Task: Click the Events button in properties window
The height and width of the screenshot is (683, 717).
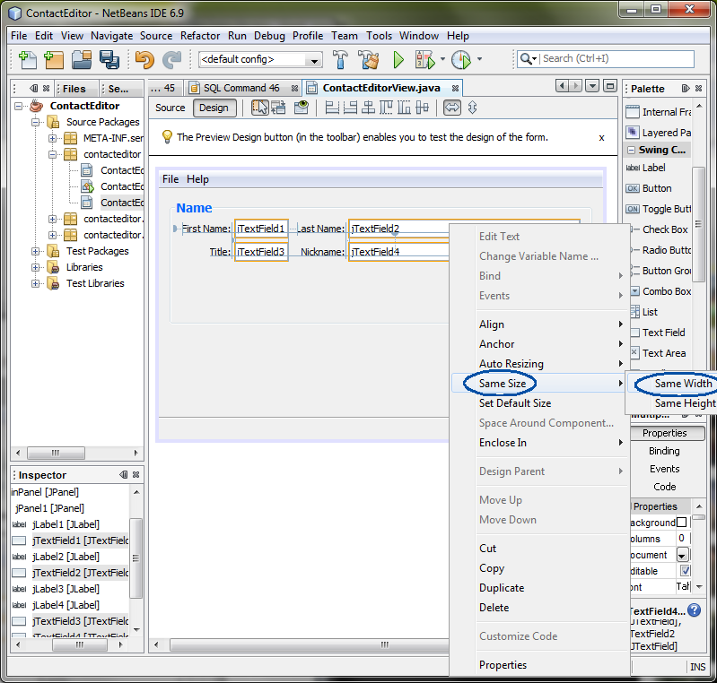Action: 664,469
